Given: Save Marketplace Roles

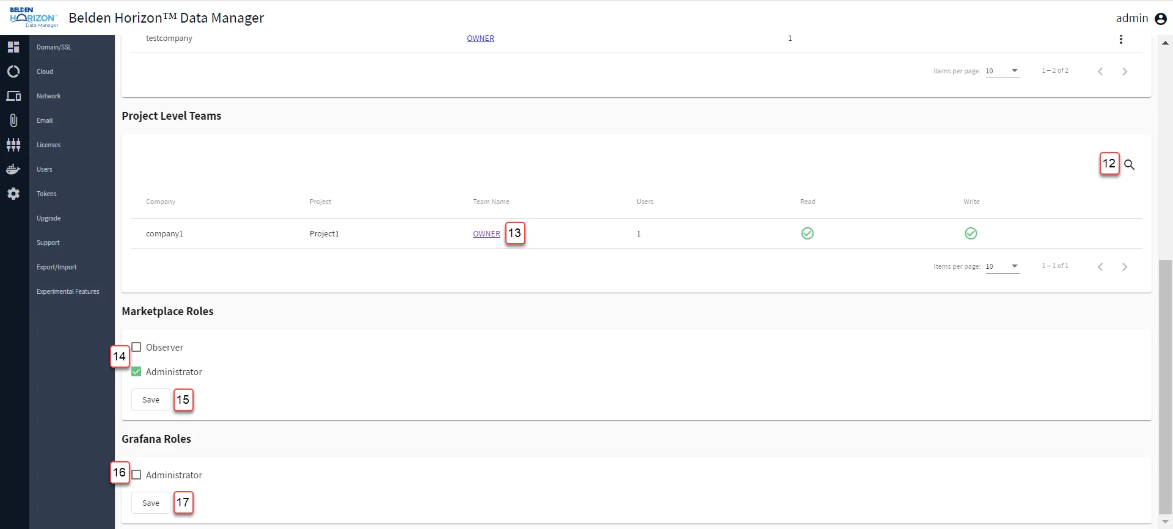Looking at the screenshot, I should coord(151,399).
